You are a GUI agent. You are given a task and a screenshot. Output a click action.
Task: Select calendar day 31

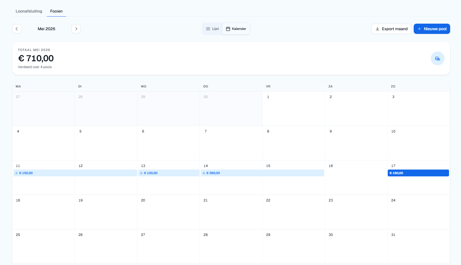tap(419, 246)
